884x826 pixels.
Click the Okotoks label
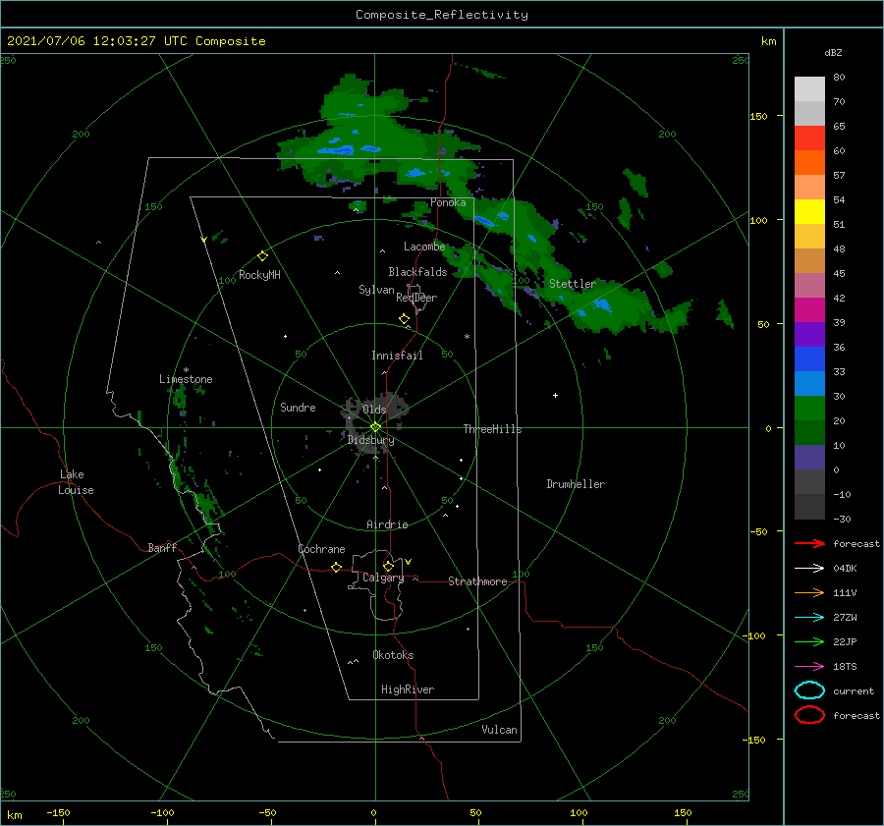393,655
